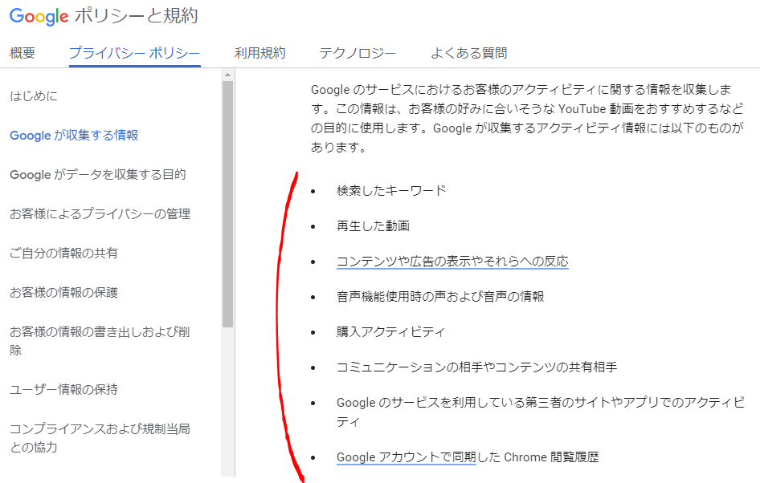Navigate to お客様の情報の保護 section
The height and width of the screenshot is (483, 760).
(63, 292)
